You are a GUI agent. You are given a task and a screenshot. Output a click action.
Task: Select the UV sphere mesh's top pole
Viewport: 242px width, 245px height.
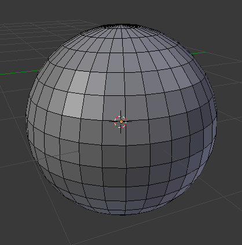pyautogui.click(x=121, y=25)
